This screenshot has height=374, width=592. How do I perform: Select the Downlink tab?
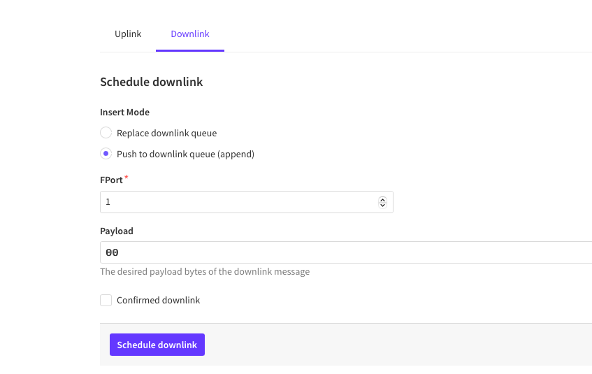[190, 34]
